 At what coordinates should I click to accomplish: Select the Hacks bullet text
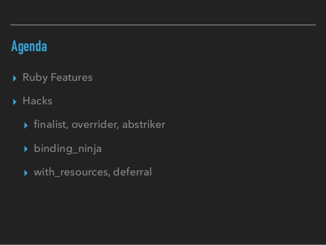pos(37,101)
